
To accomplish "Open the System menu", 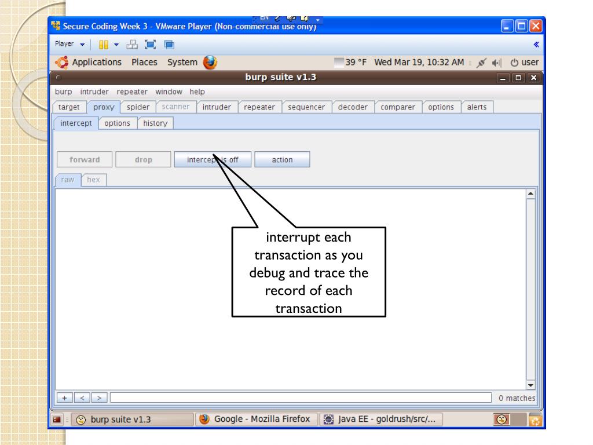I will coord(182,63).
